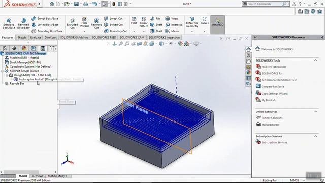Open the Curves tool
325x183 pixels.
point(204,21)
